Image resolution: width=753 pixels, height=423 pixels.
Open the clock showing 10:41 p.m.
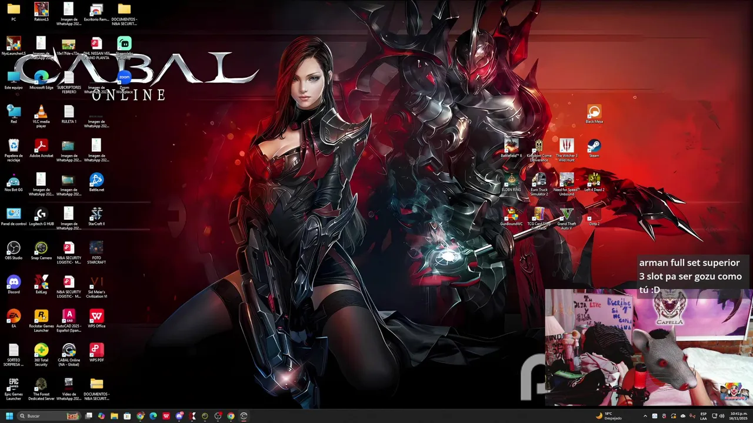pyautogui.click(x=738, y=416)
